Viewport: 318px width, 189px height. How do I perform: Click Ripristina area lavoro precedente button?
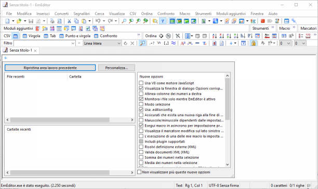(50, 68)
